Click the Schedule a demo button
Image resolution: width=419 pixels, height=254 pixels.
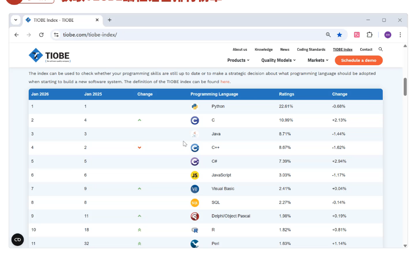pyautogui.click(x=358, y=60)
